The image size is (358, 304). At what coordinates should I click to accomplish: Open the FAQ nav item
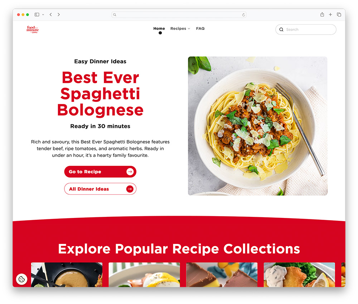coord(200,29)
